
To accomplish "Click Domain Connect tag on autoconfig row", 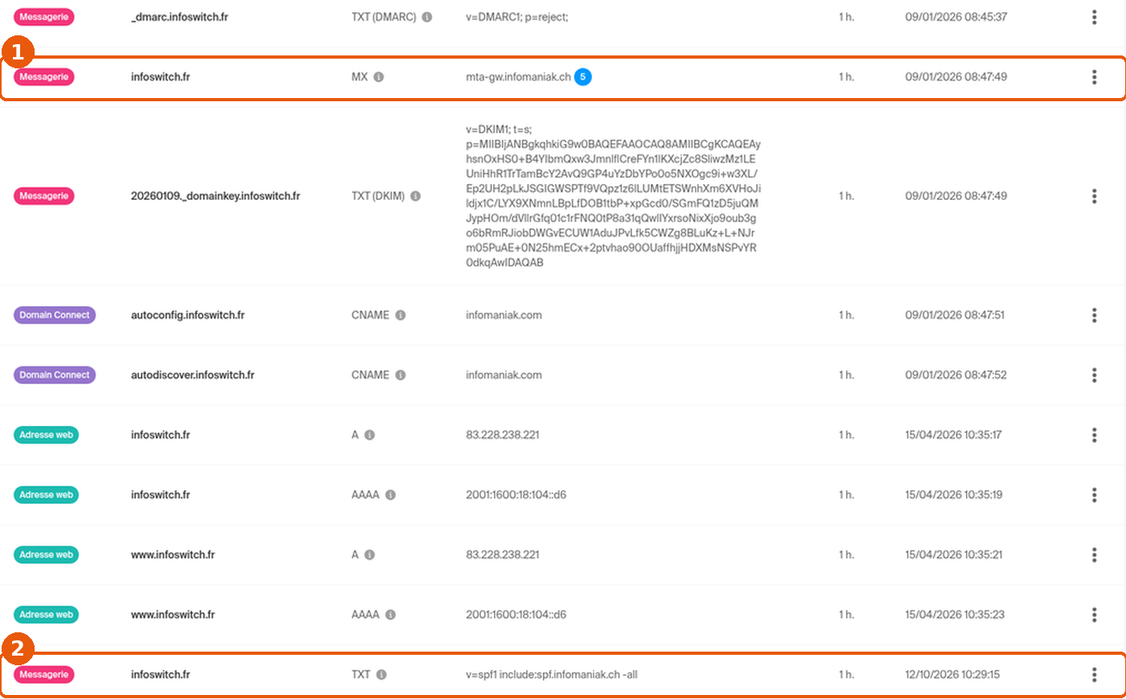I will tap(55, 315).
